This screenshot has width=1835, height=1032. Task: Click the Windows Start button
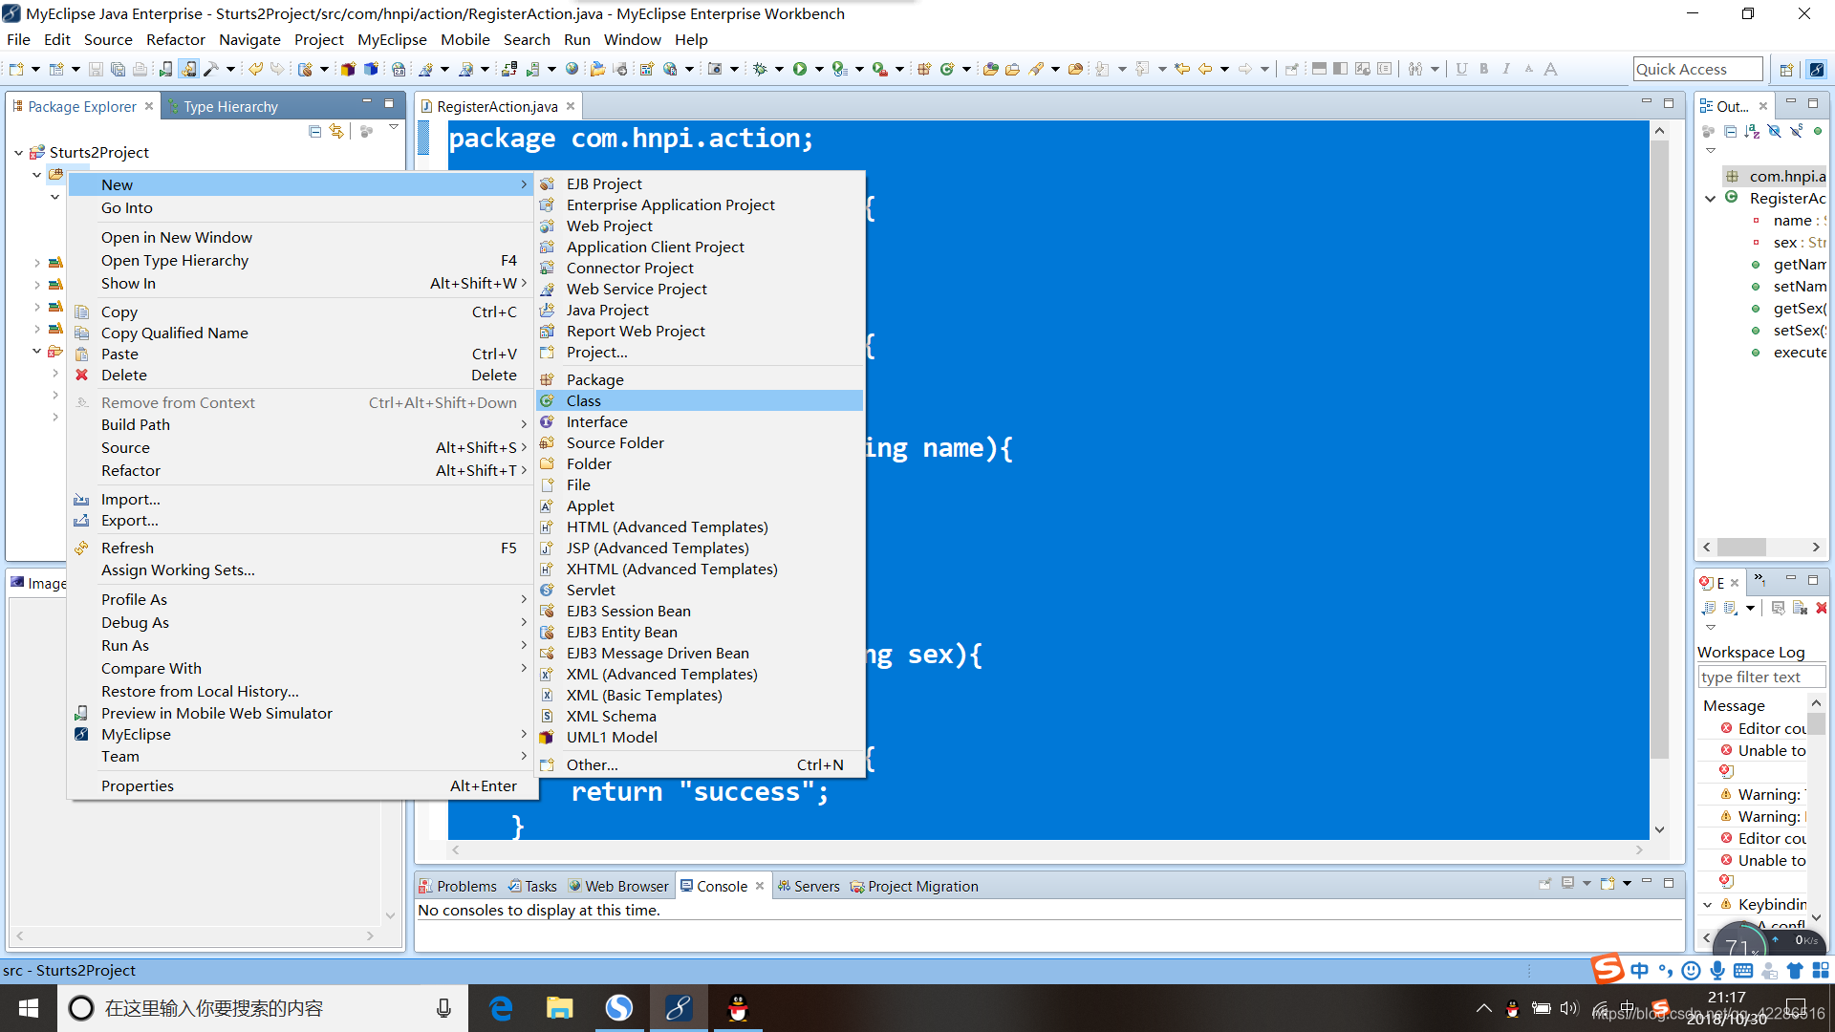pos(29,1008)
